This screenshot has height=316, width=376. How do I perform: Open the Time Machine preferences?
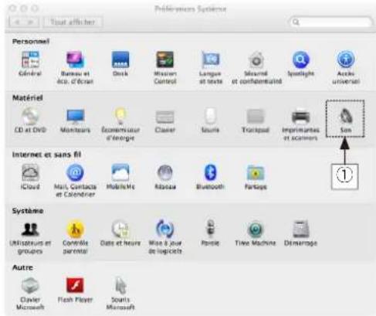point(256,233)
